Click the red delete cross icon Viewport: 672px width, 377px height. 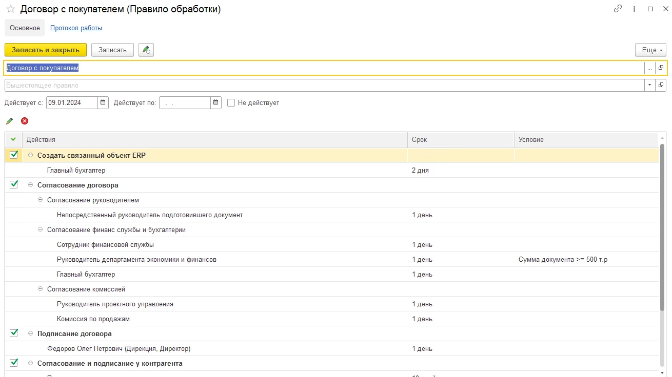click(25, 121)
